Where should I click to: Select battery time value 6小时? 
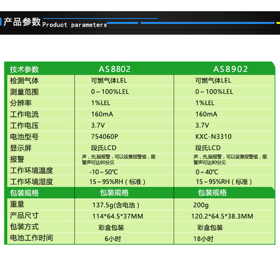(113, 239)
